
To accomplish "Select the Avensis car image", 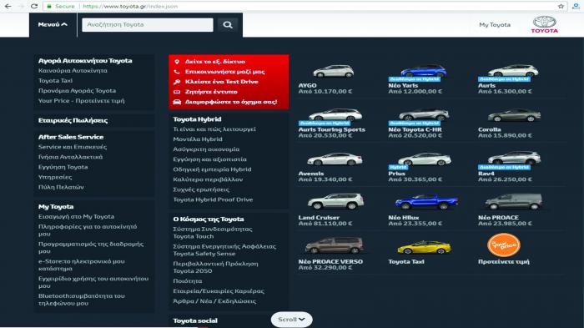I will click(335, 159).
